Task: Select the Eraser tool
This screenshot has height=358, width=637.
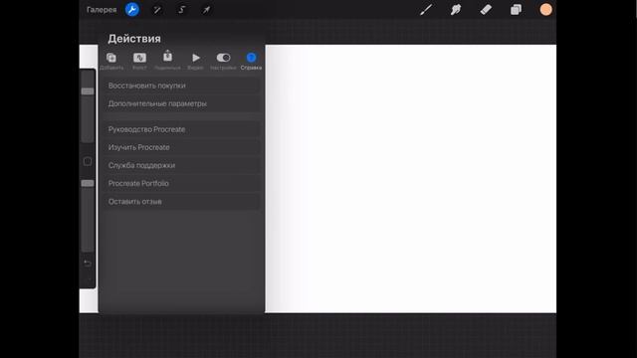Action: [x=486, y=9]
